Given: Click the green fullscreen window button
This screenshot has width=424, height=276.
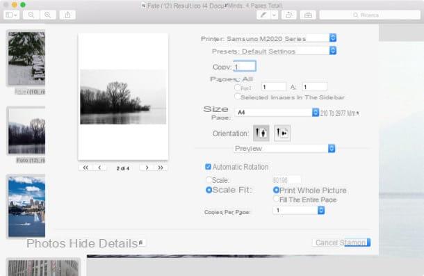Looking at the screenshot, I should click(x=23, y=5).
